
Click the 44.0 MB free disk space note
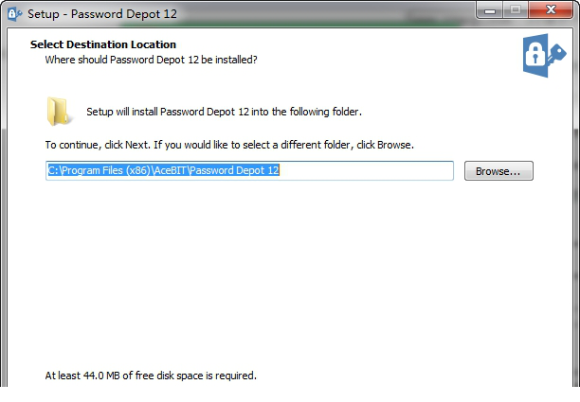(151, 376)
